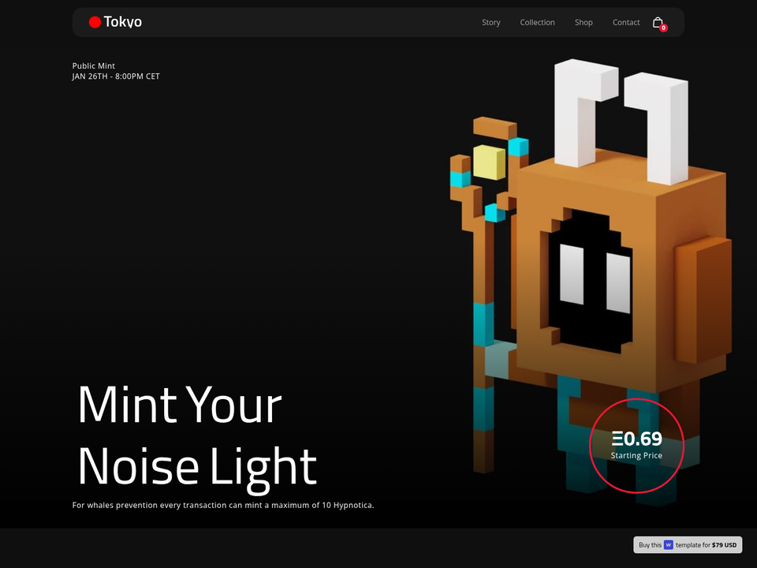The width and height of the screenshot is (757, 568).
Task: Click the Public Mint label
Action: [x=94, y=65]
